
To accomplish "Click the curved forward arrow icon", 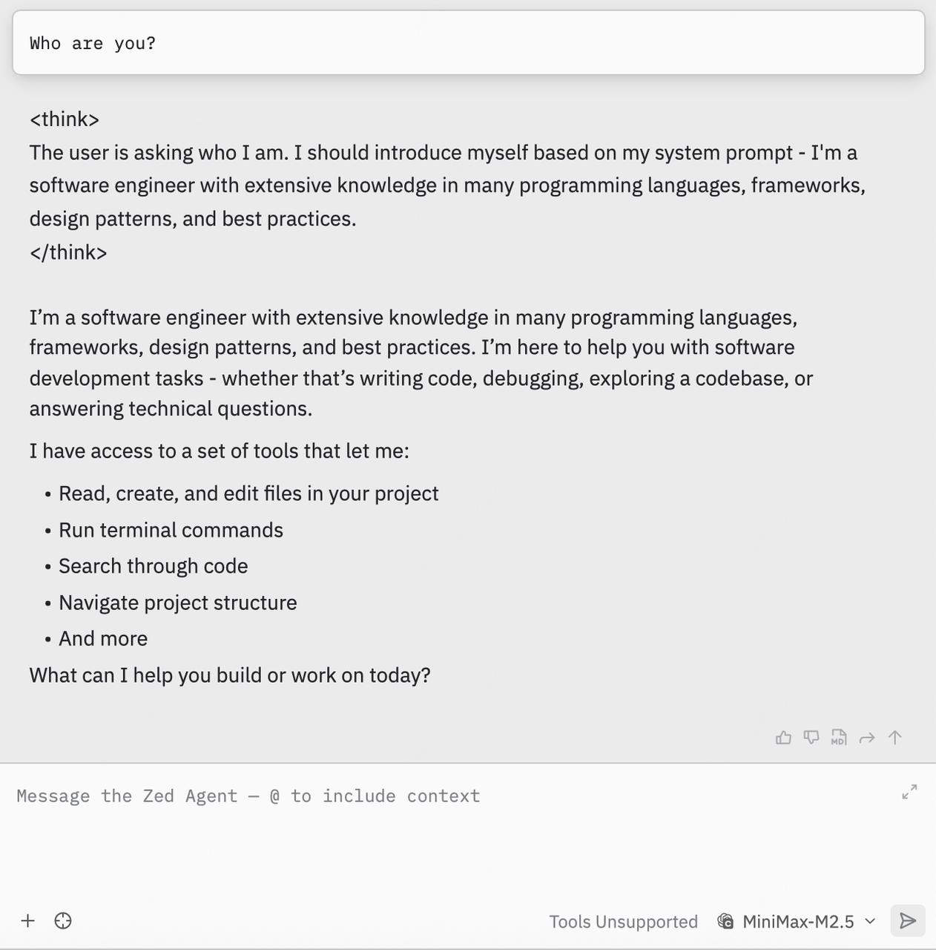I will pyautogui.click(x=867, y=738).
